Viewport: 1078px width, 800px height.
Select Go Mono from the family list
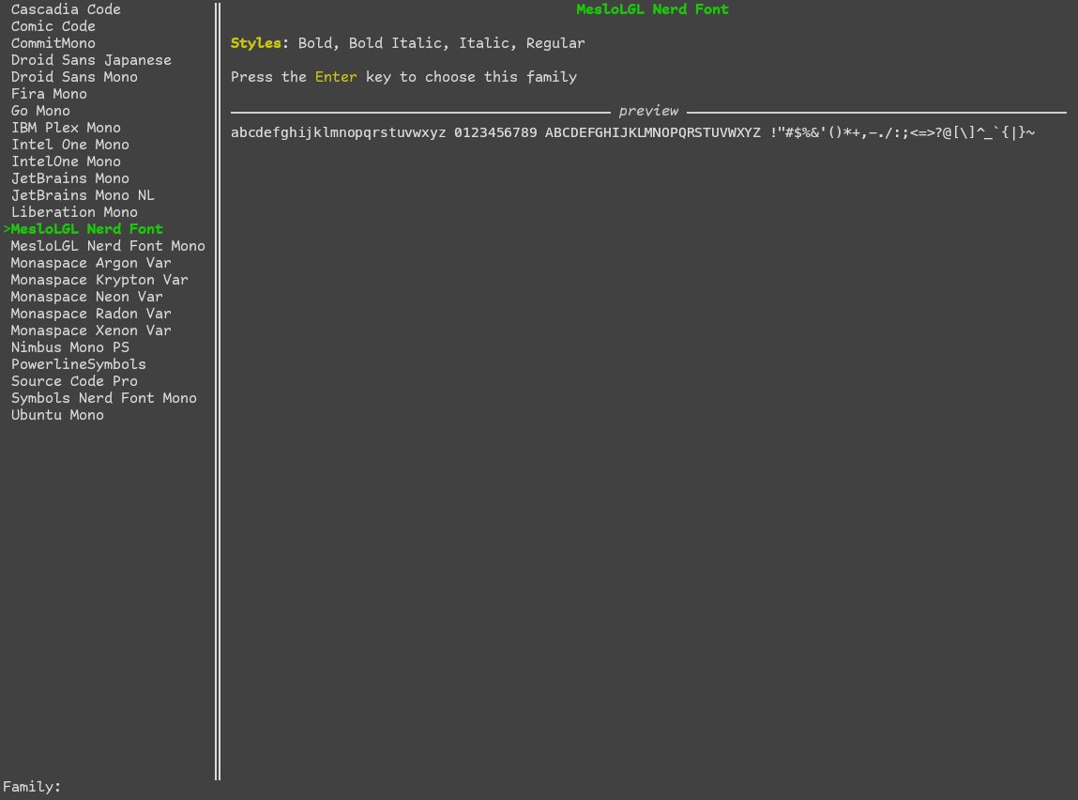click(40, 111)
